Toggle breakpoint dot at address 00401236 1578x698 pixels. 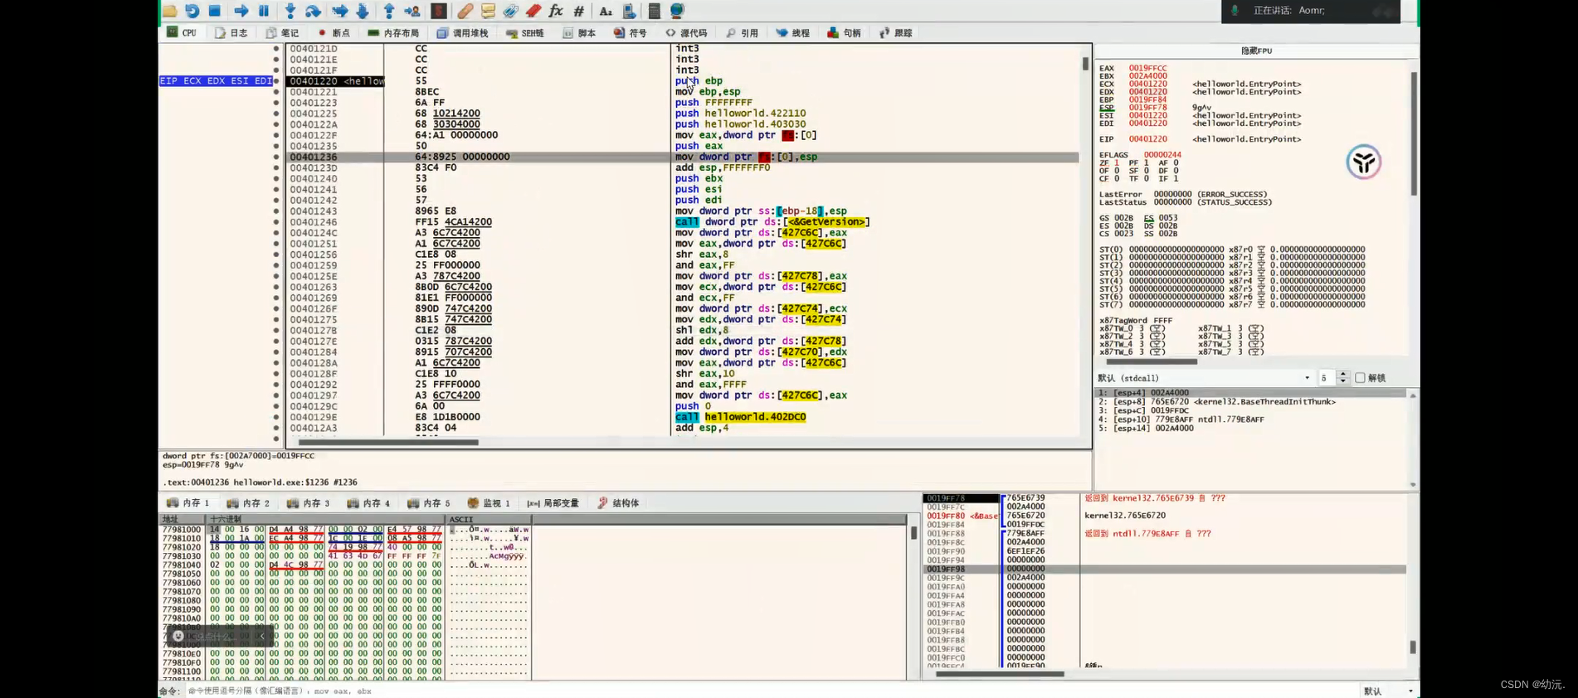276,157
